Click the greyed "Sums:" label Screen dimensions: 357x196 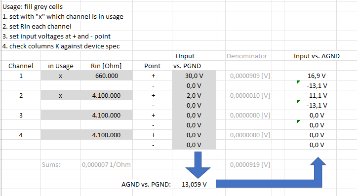point(51,165)
